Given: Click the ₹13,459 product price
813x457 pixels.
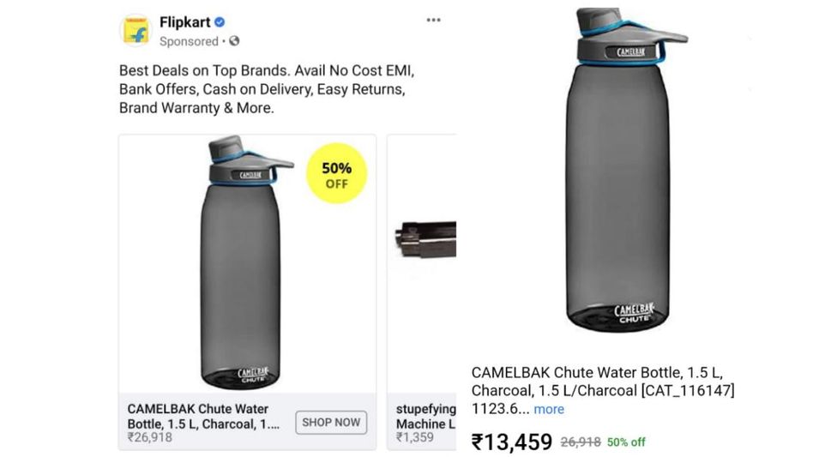Looking at the screenshot, I should [x=512, y=442].
